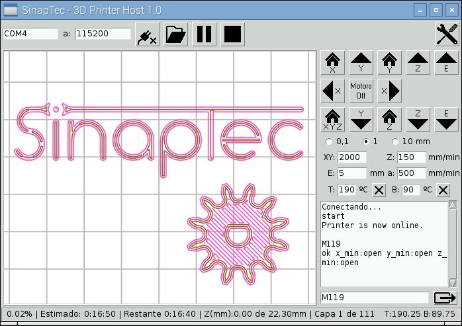
Task: Move Z axis down
Action: [418, 119]
